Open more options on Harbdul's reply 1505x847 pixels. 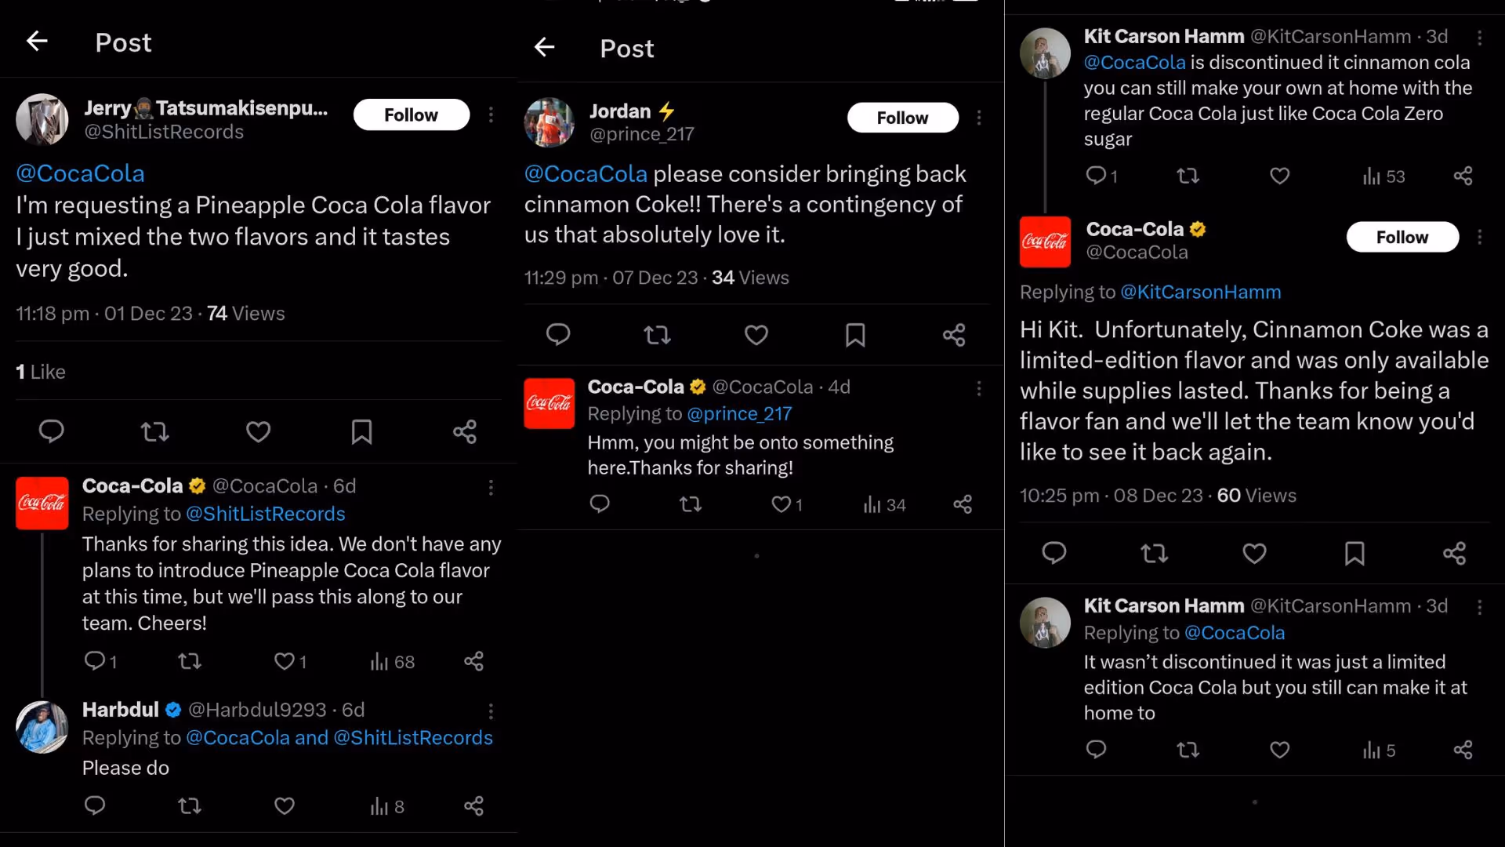click(x=491, y=711)
